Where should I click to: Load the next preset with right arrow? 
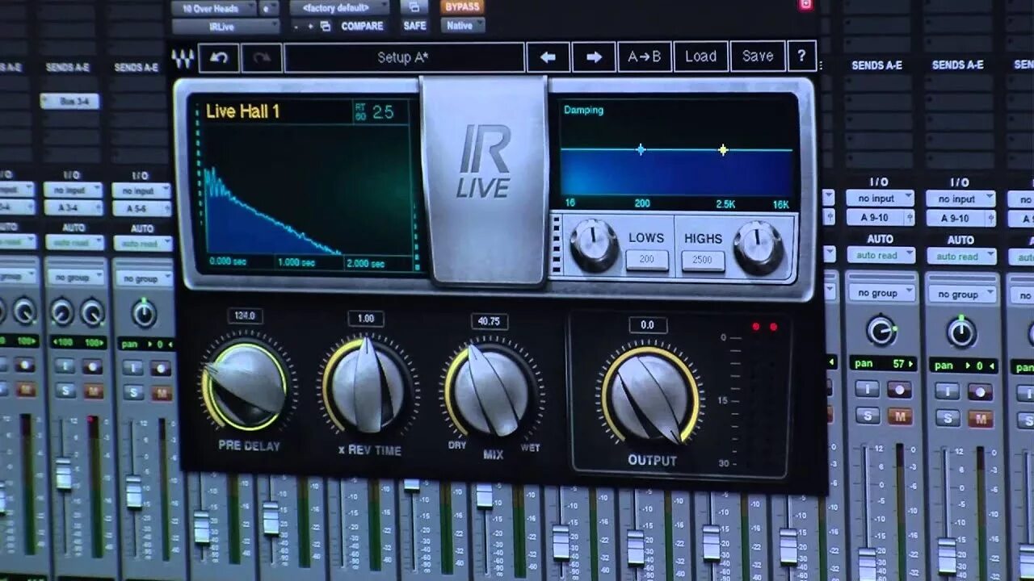594,57
